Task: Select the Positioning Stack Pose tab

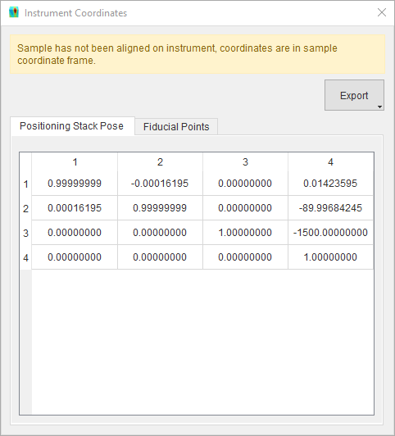Action: click(72, 126)
